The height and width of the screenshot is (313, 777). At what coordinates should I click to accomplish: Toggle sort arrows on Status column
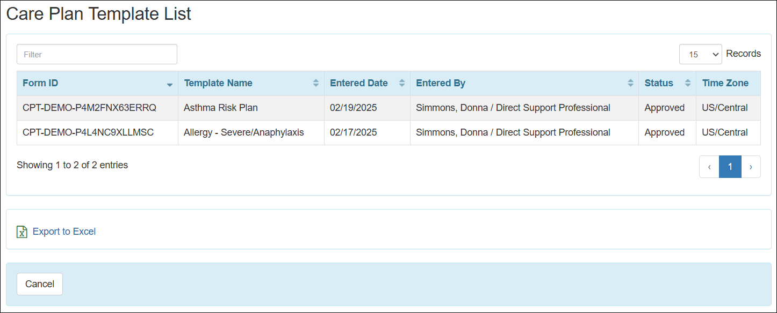(688, 83)
